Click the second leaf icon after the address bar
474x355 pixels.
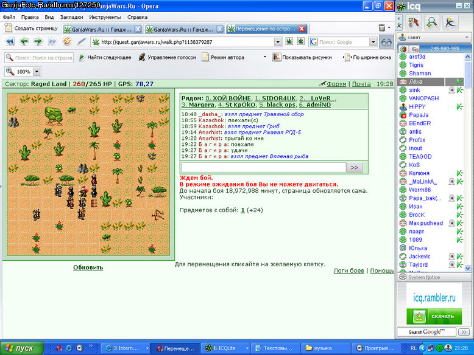tap(300, 41)
